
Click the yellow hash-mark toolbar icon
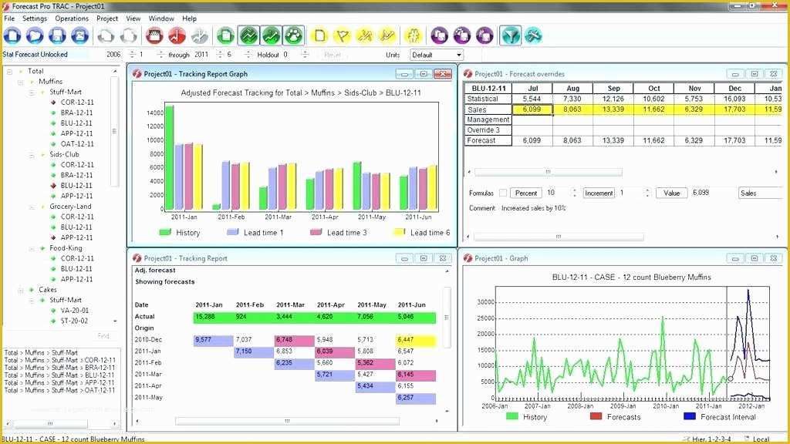click(414, 35)
